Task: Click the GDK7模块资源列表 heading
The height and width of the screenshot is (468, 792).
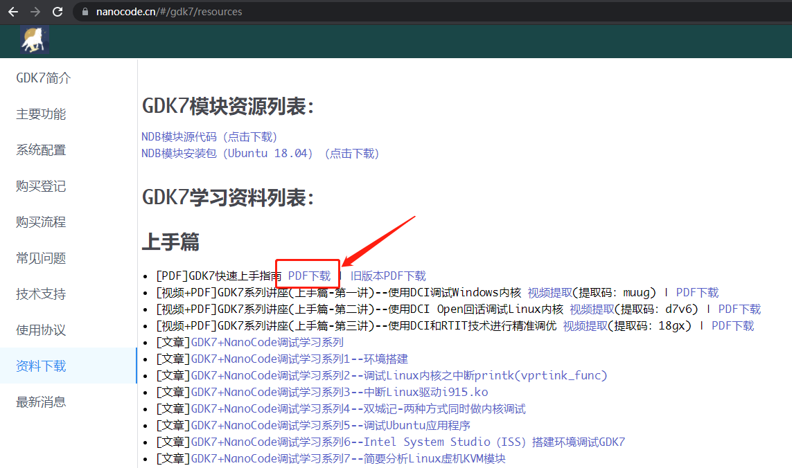Action: (x=228, y=107)
